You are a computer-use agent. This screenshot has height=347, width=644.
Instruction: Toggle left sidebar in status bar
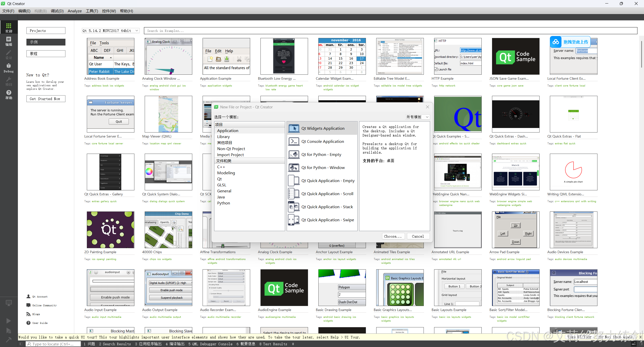(21, 344)
